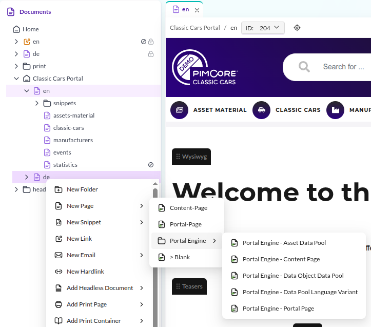The height and width of the screenshot is (327, 371).
Task: Choose Portal Engine - Data Pool Language Variant
Action: (294, 292)
